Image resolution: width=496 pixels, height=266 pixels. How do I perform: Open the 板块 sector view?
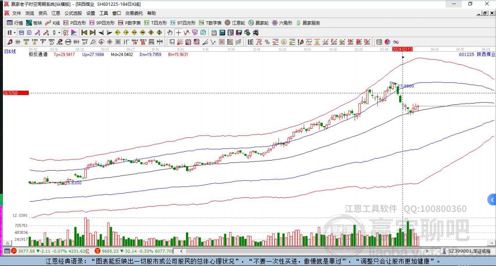34,23
